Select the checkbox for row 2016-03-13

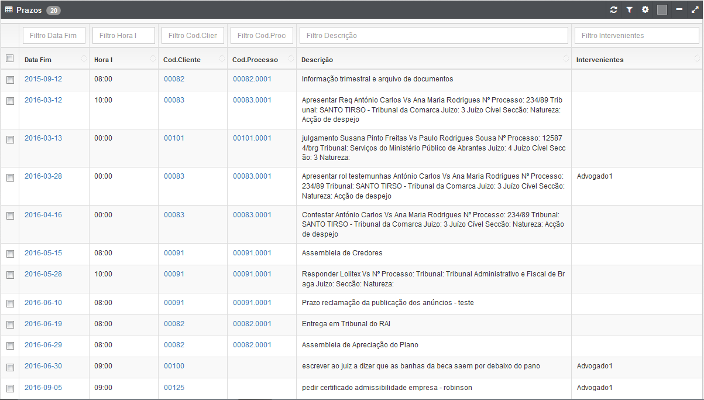pos(10,139)
